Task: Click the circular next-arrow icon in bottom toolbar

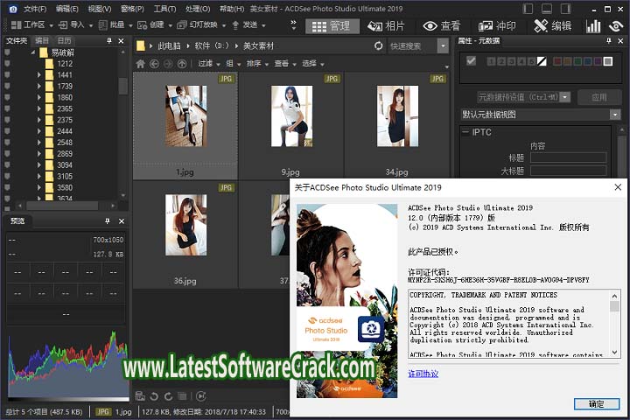Action: [x=201, y=396]
